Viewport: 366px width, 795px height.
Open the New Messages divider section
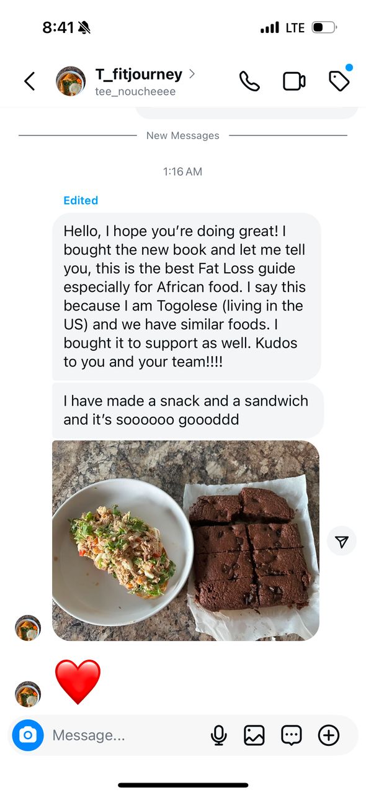(182, 135)
